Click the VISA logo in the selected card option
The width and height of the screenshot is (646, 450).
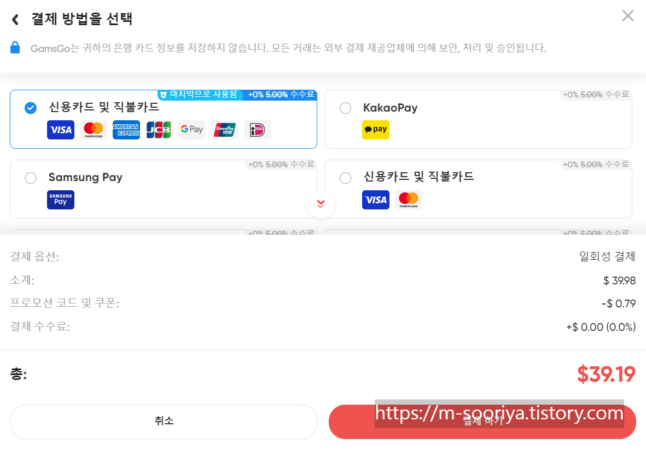(x=61, y=130)
